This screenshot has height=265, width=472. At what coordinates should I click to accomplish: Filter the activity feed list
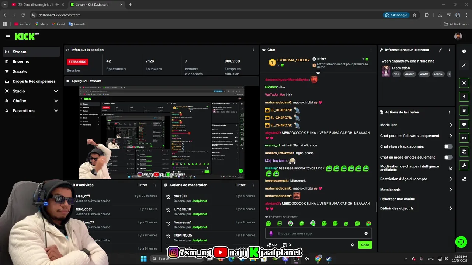click(x=142, y=185)
